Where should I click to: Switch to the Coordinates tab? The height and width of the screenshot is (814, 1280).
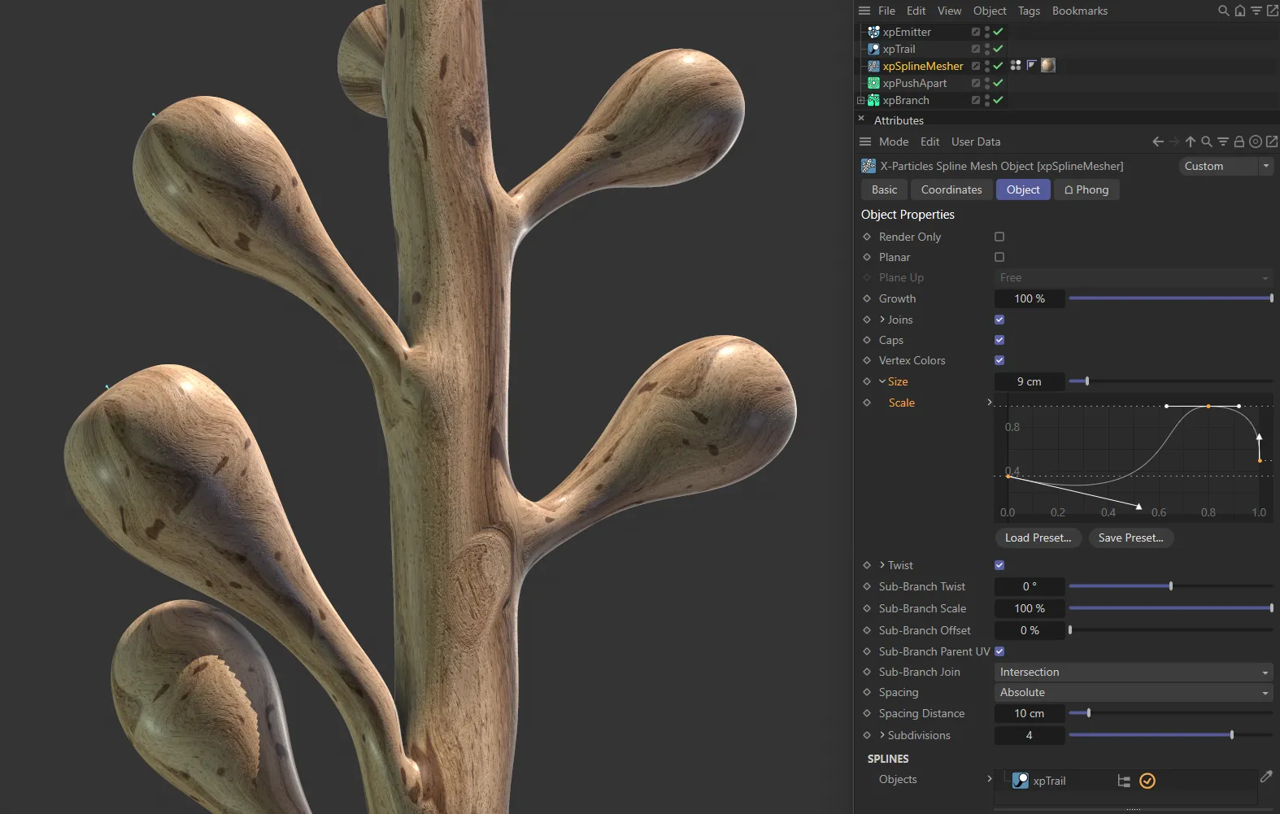(951, 189)
